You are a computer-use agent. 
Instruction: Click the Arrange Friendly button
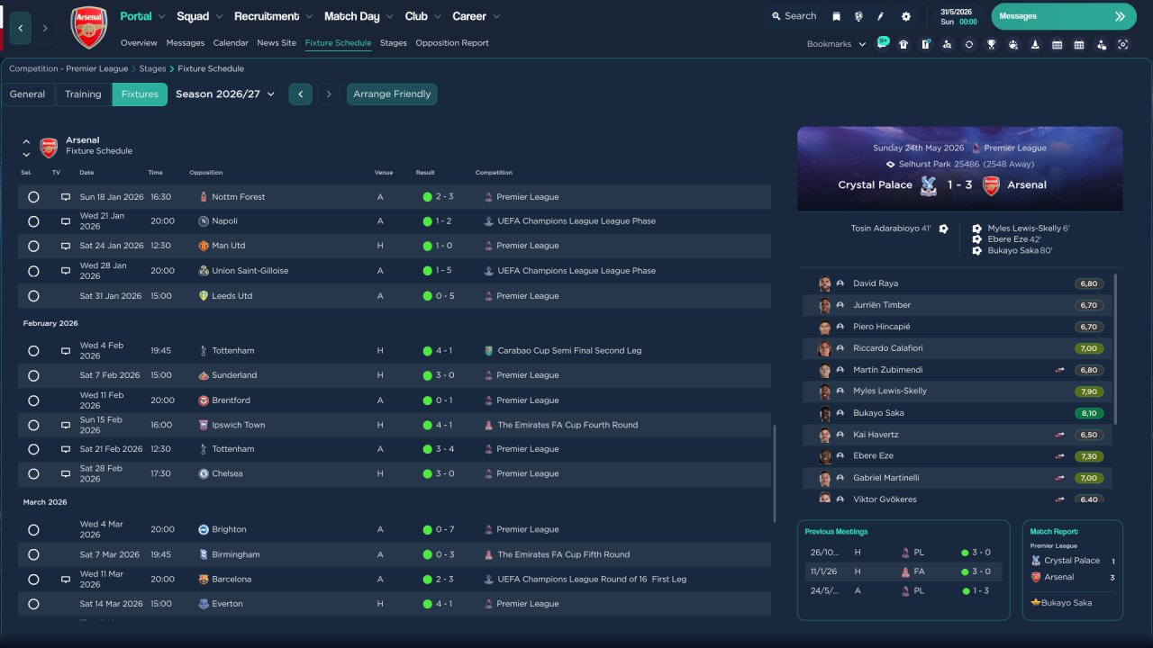[x=392, y=94]
